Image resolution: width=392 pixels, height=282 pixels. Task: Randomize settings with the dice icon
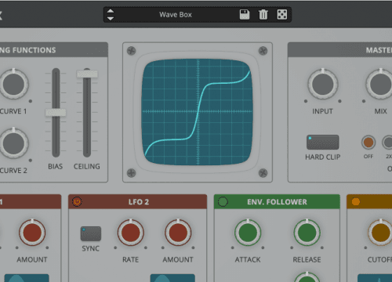click(282, 14)
